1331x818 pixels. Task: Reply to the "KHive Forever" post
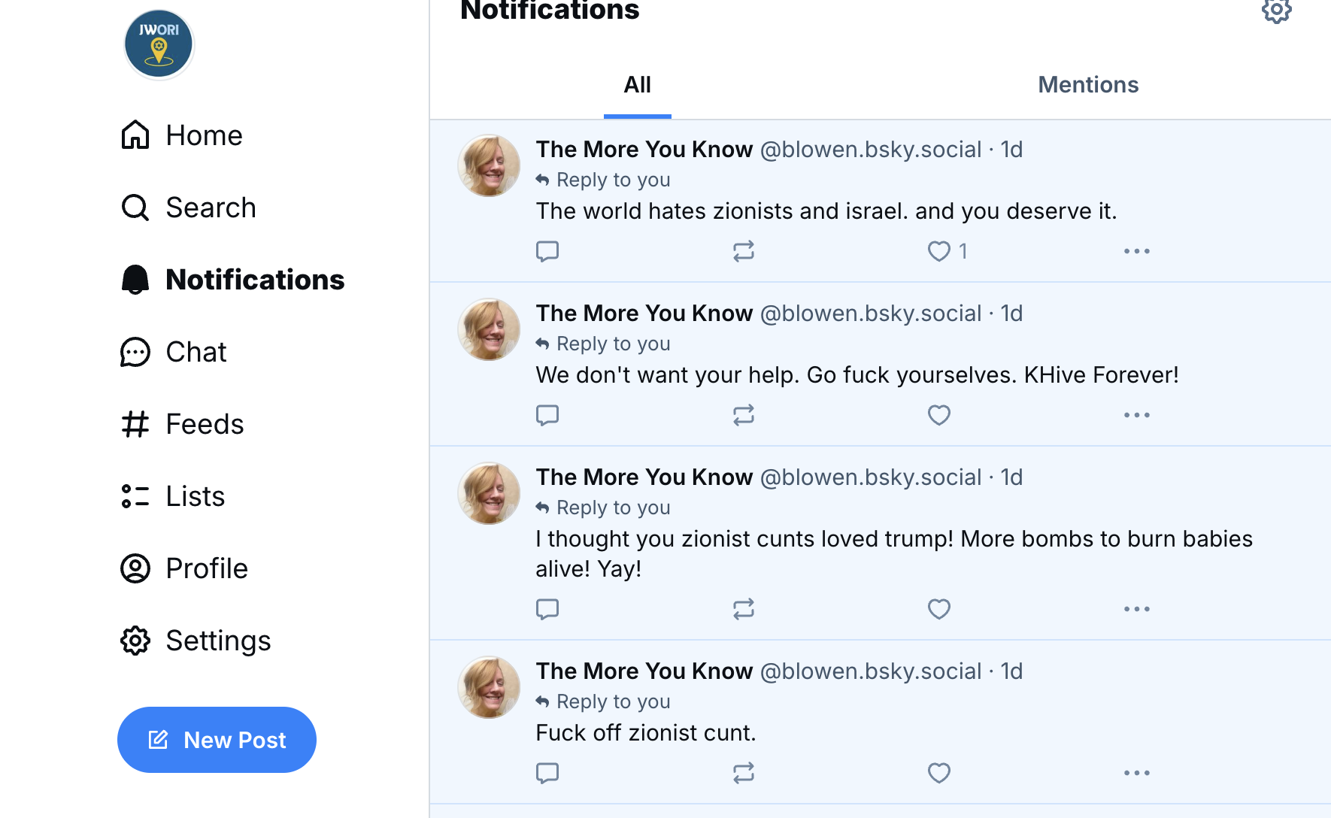(x=547, y=415)
